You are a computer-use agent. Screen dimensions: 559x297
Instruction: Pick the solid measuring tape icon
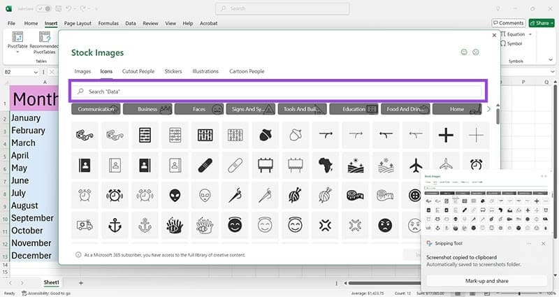(x=356, y=196)
